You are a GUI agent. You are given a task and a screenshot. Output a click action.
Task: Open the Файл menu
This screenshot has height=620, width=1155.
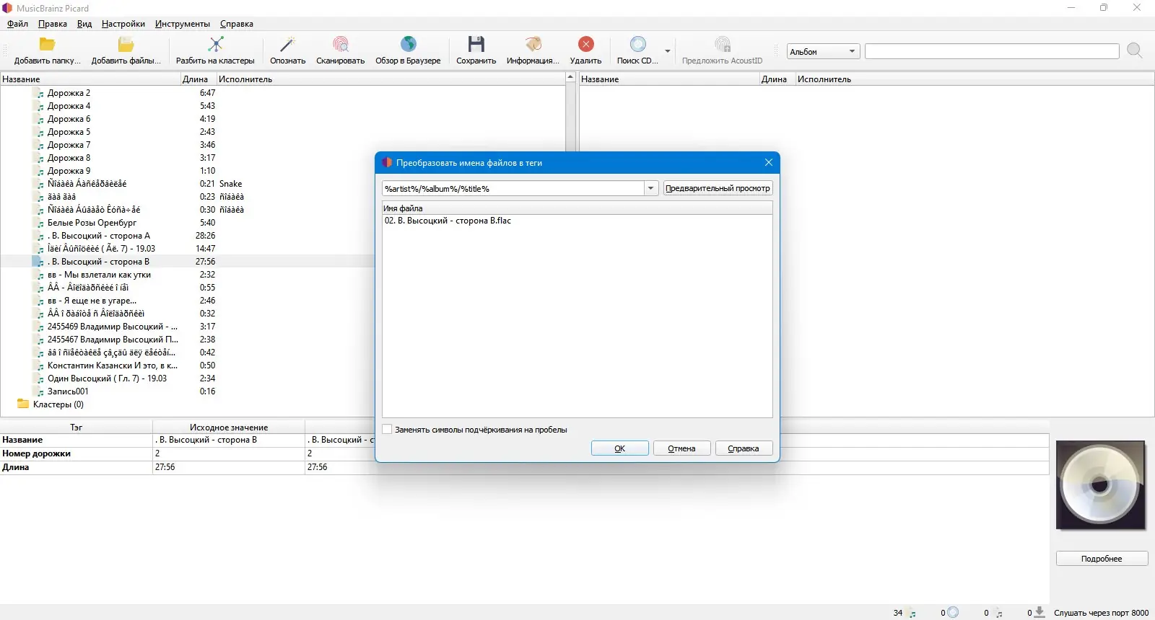point(17,24)
